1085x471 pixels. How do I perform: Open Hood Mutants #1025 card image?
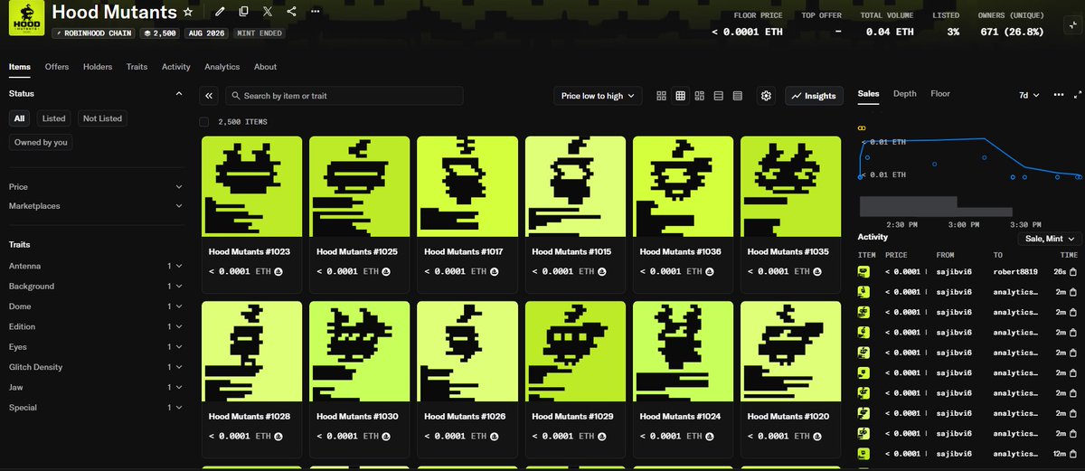click(x=360, y=186)
